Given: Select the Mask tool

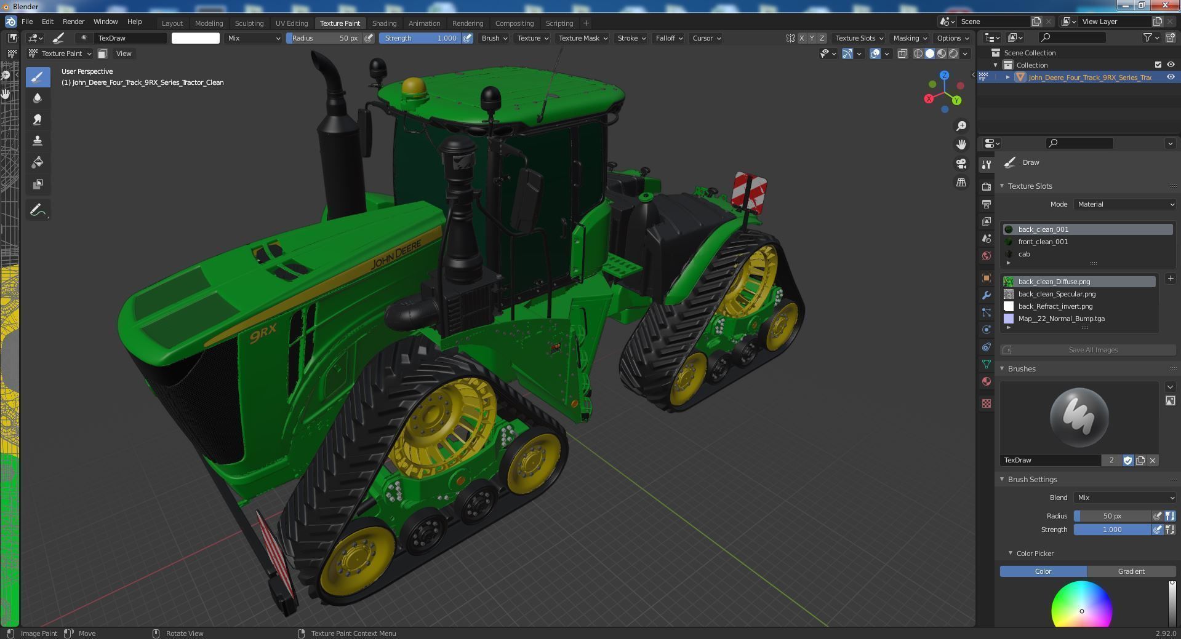Looking at the screenshot, I should 38,185.
